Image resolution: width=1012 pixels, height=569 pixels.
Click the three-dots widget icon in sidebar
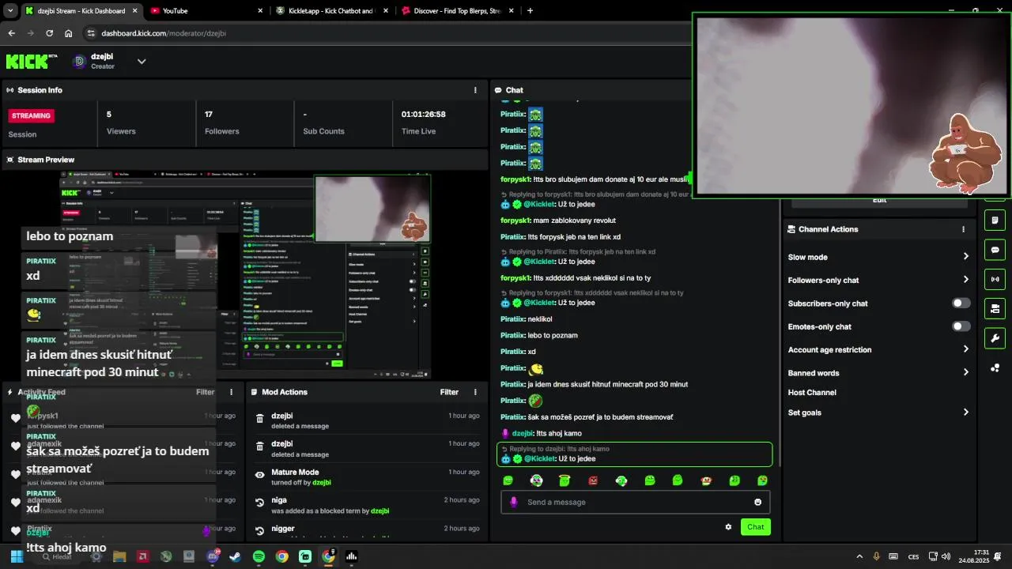pyautogui.click(x=995, y=367)
